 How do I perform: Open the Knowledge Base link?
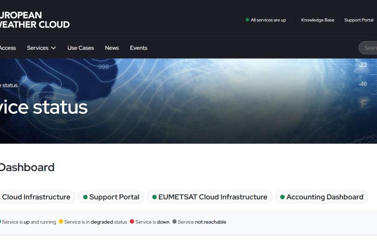pos(318,20)
